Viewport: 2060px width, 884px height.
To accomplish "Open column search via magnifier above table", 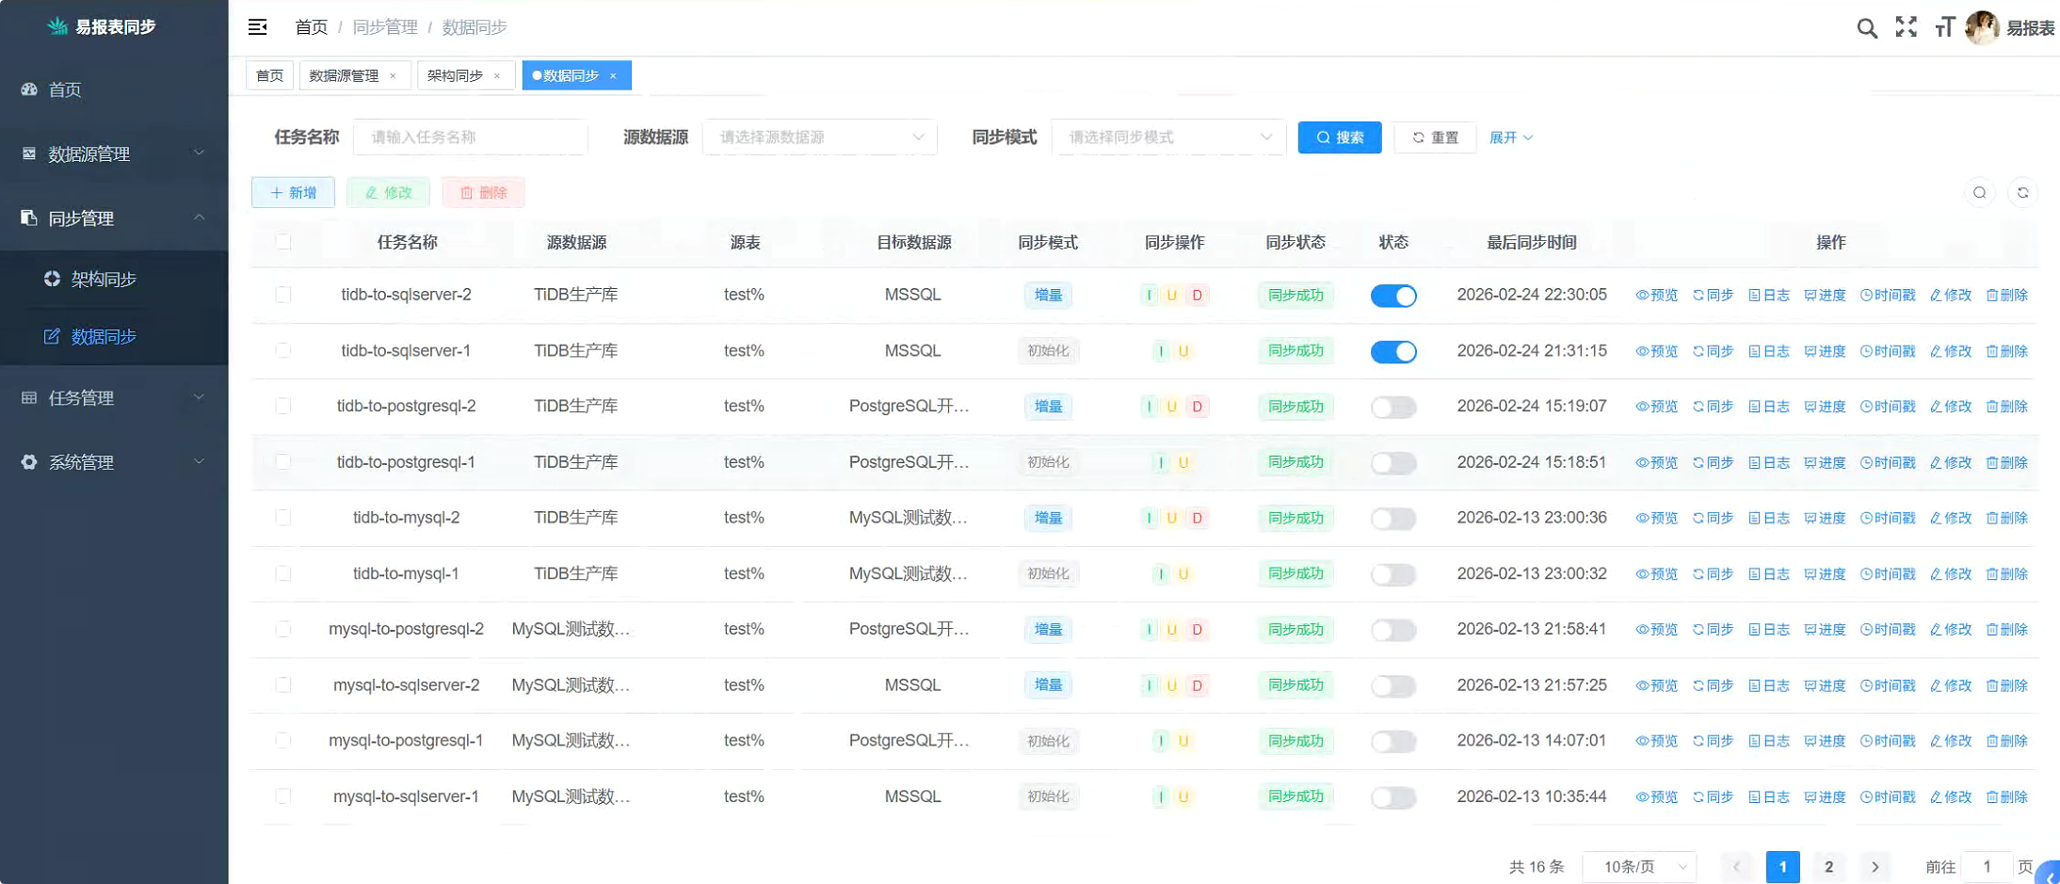I will click(x=1979, y=192).
